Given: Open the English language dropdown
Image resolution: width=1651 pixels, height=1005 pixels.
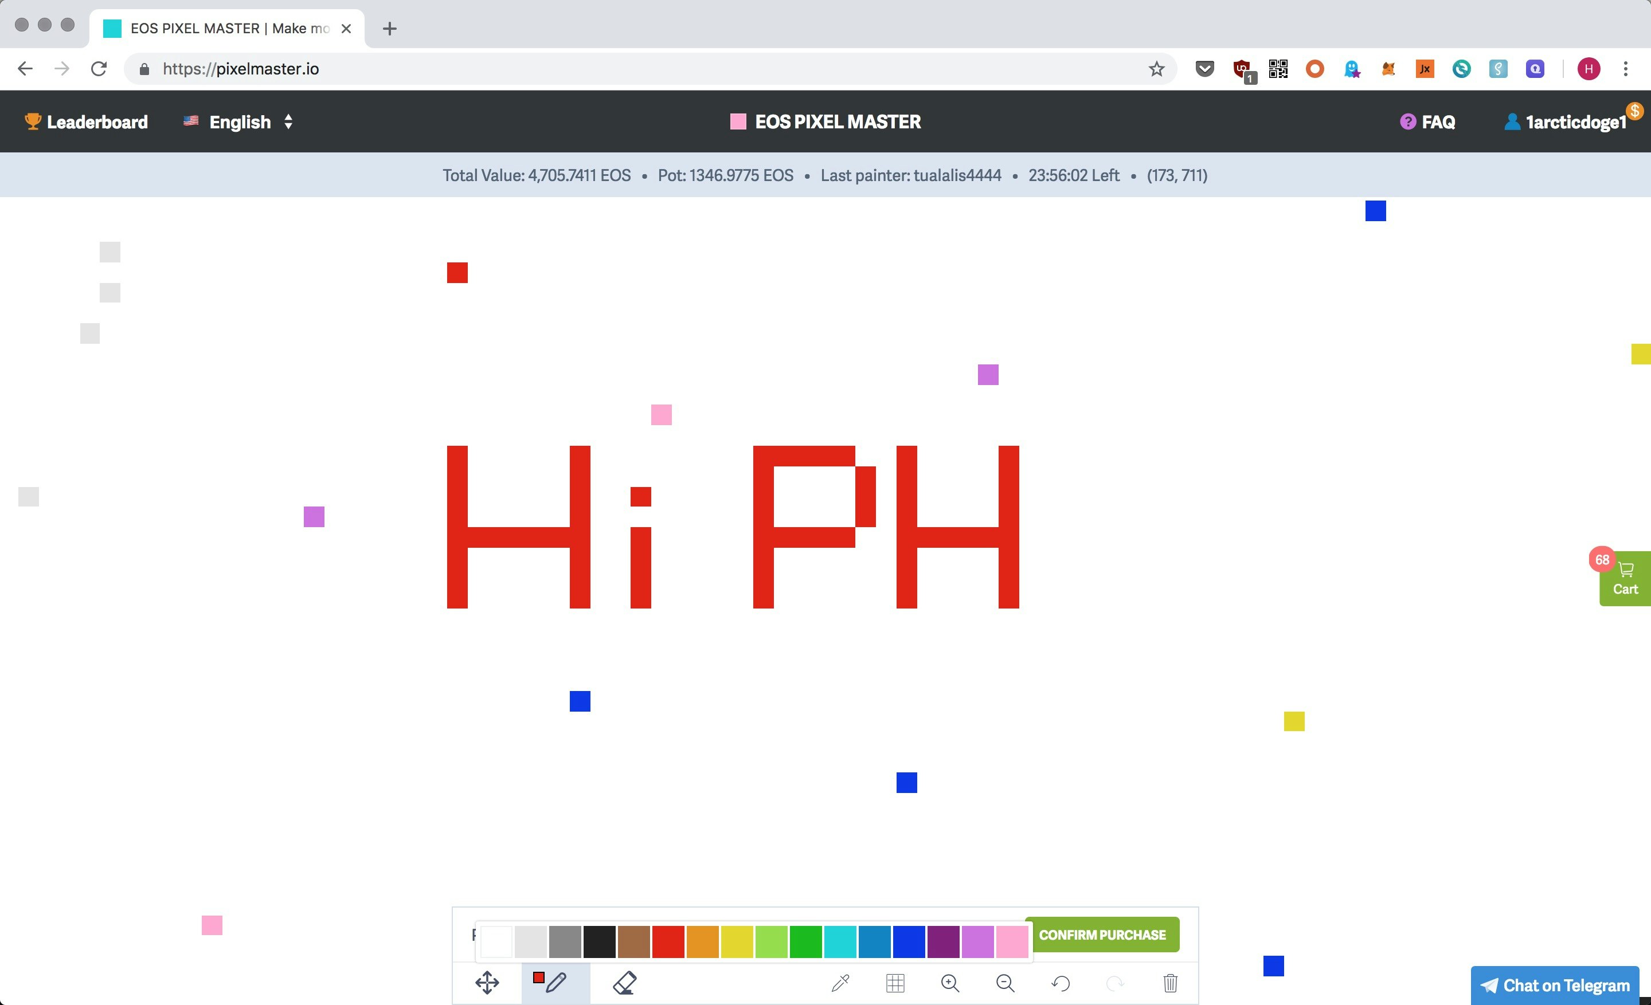Looking at the screenshot, I should (x=238, y=121).
